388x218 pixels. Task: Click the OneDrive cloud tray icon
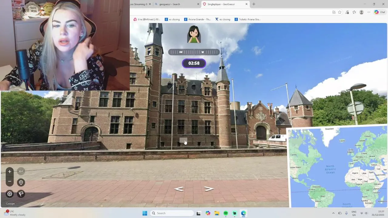(x=340, y=213)
